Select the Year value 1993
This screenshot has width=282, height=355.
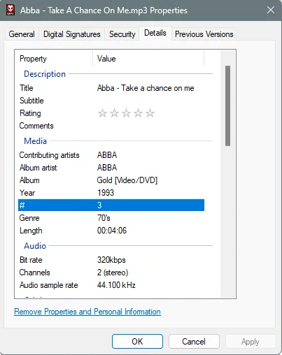(x=106, y=193)
